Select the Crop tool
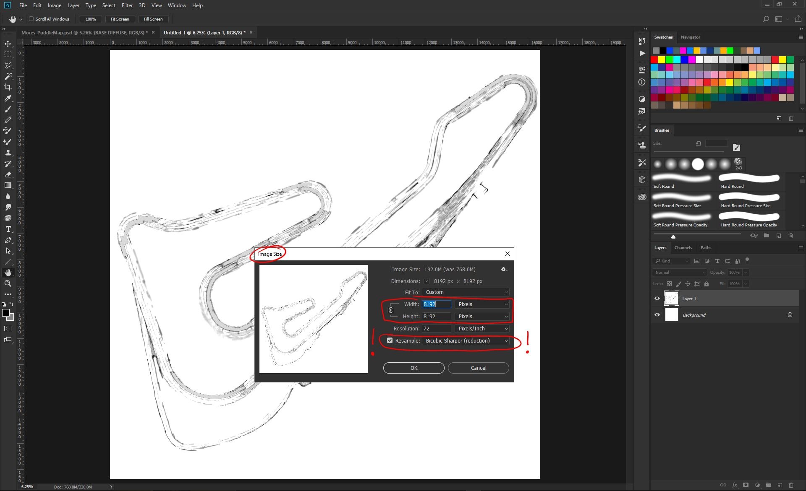806x491 pixels. click(x=8, y=87)
